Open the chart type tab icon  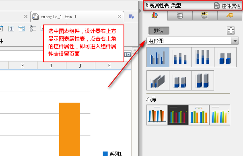pos(154,15)
